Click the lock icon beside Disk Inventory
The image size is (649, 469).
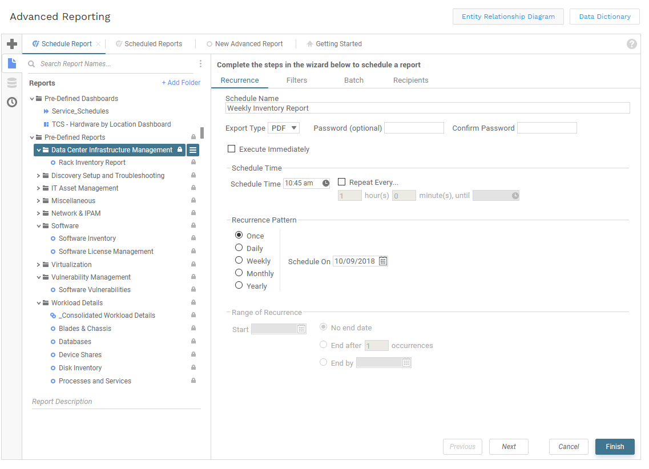click(194, 367)
